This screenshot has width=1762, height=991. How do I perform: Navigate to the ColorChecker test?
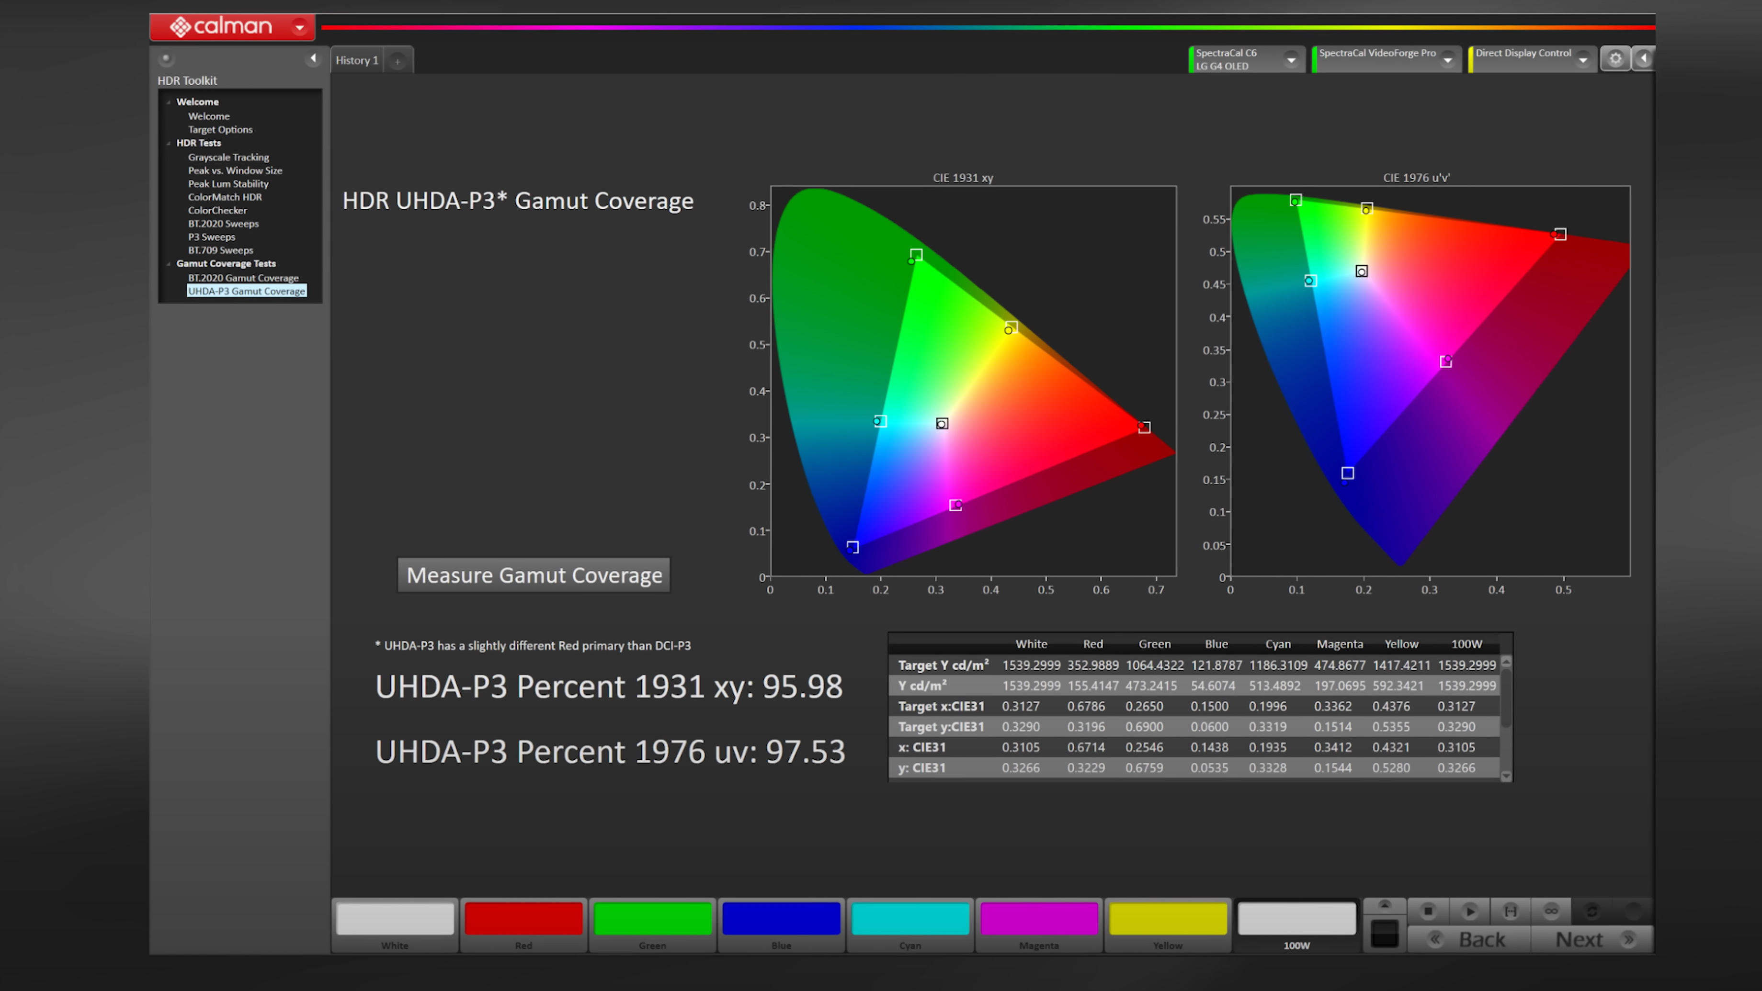click(x=216, y=209)
